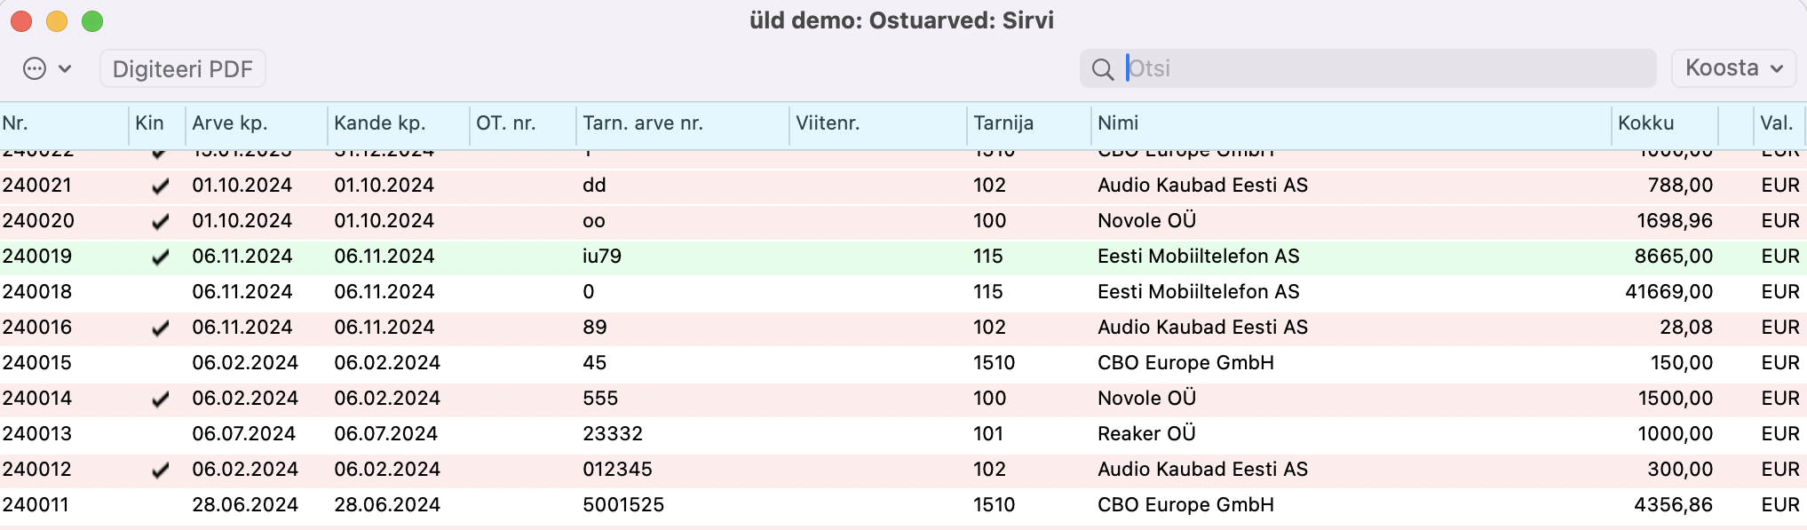The height and width of the screenshot is (530, 1807).
Task: Select row 240011 CBO Europe GmbH
Action: [x=903, y=505]
